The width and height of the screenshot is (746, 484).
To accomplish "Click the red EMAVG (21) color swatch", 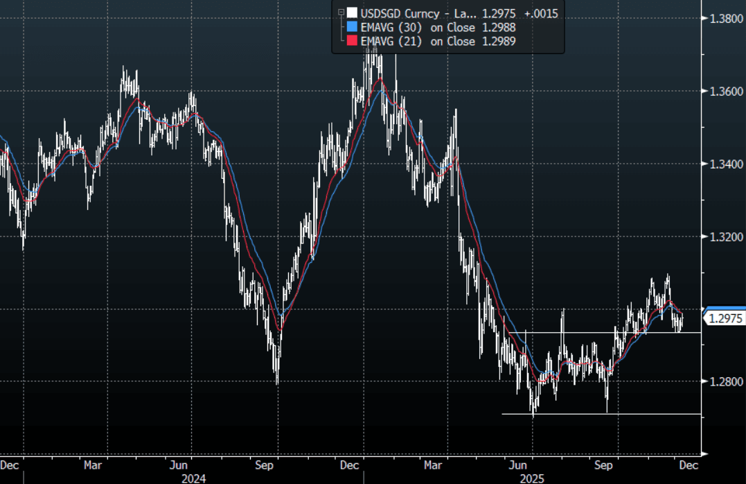I will coord(352,42).
